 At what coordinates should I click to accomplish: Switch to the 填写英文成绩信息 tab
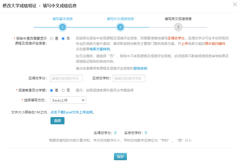(178, 19)
